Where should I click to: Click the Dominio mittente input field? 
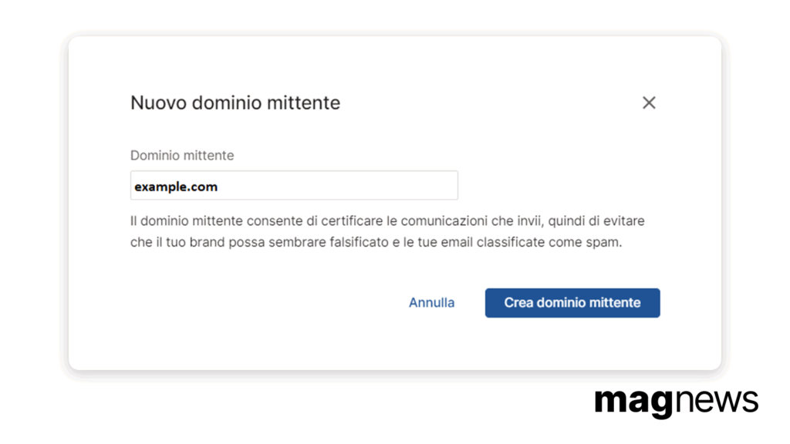click(x=294, y=185)
